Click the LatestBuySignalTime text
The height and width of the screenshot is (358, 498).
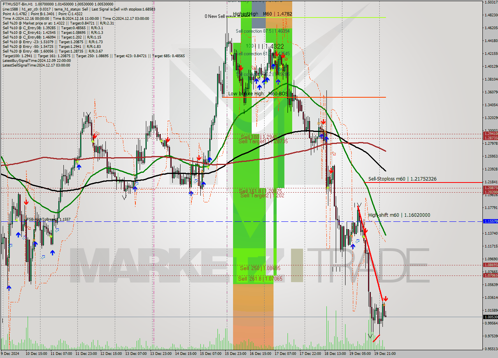[x=37, y=60]
